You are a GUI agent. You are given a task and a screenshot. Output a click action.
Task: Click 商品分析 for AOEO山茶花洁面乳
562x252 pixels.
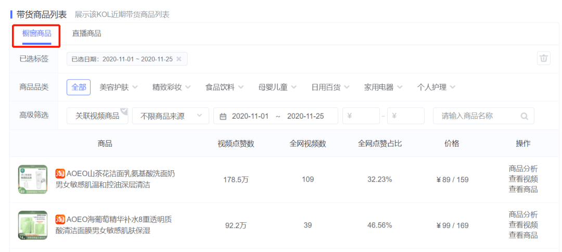click(523, 169)
